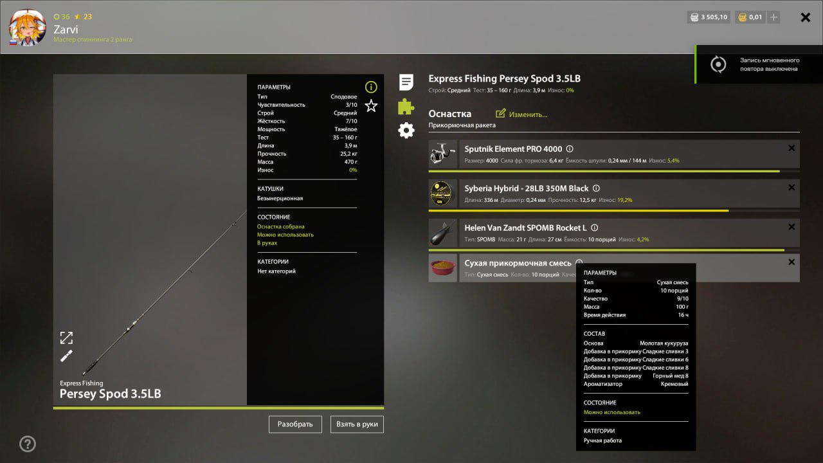Image resolution: width=823 pixels, height=463 pixels.
Task: Click the Helen Van Zandt SPOMB Rocket L name
Action: point(525,228)
